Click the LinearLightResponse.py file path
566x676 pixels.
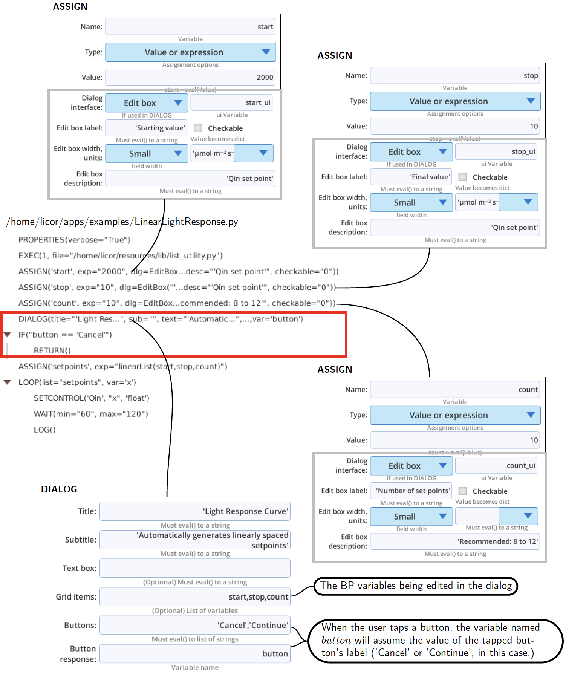(x=122, y=222)
